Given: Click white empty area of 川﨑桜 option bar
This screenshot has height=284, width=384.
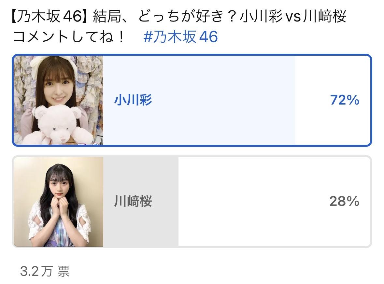Looking at the screenshot, I should pos(274,202).
